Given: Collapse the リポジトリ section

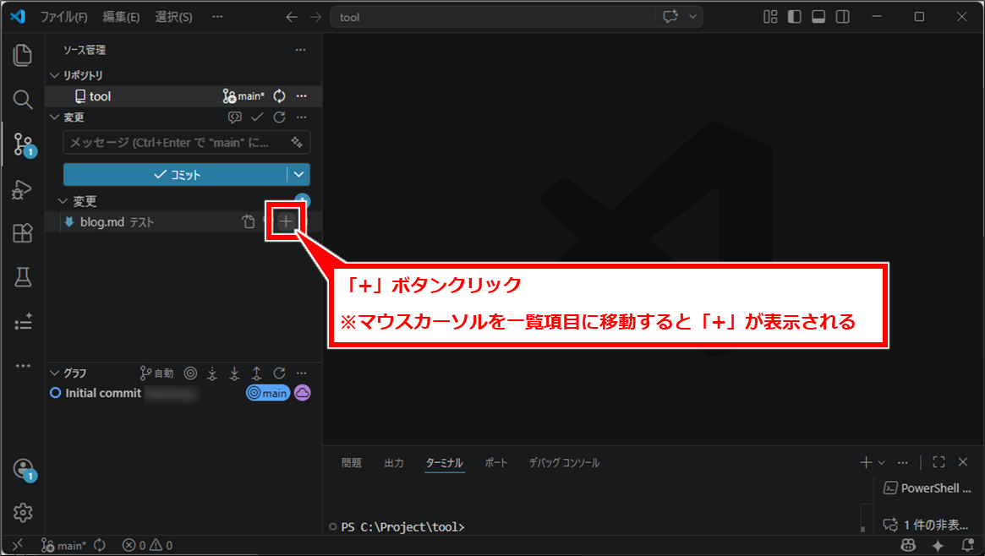Looking at the screenshot, I should click(x=54, y=75).
